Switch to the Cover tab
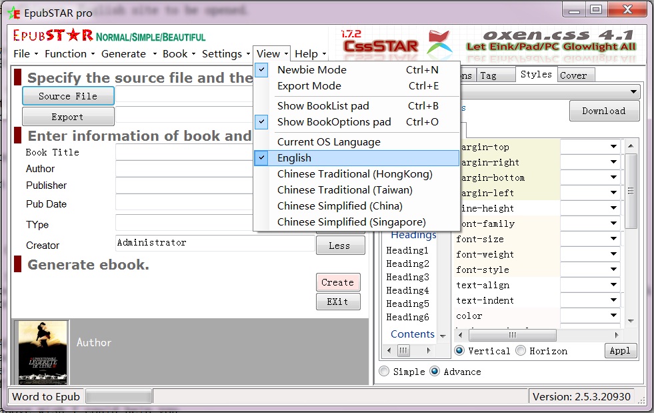 click(x=575, y=75)
